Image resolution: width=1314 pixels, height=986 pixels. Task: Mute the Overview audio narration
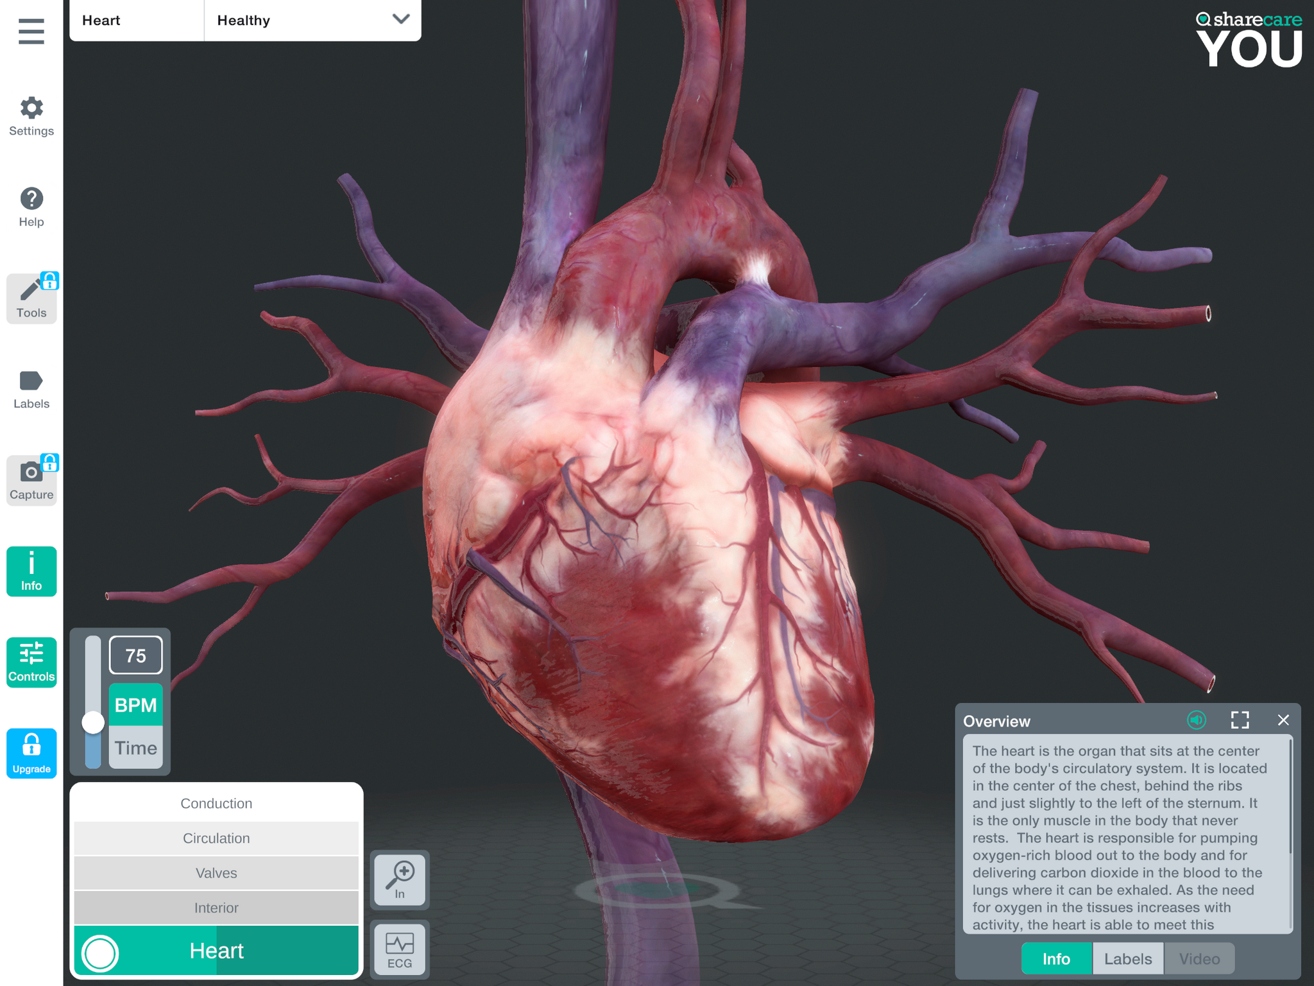(1196, 720)
